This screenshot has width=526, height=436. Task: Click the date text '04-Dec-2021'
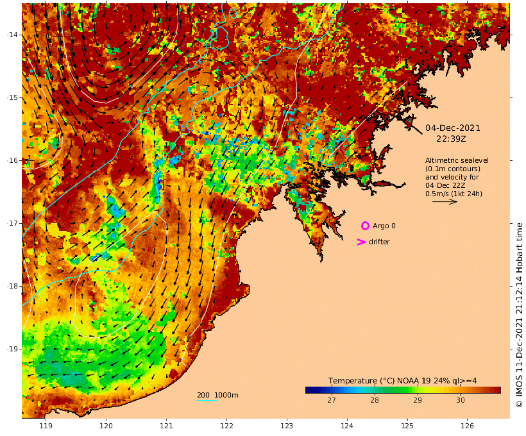coord(452,128)
